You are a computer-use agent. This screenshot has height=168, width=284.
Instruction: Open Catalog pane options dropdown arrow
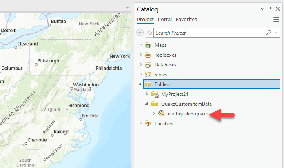(262, 9)
